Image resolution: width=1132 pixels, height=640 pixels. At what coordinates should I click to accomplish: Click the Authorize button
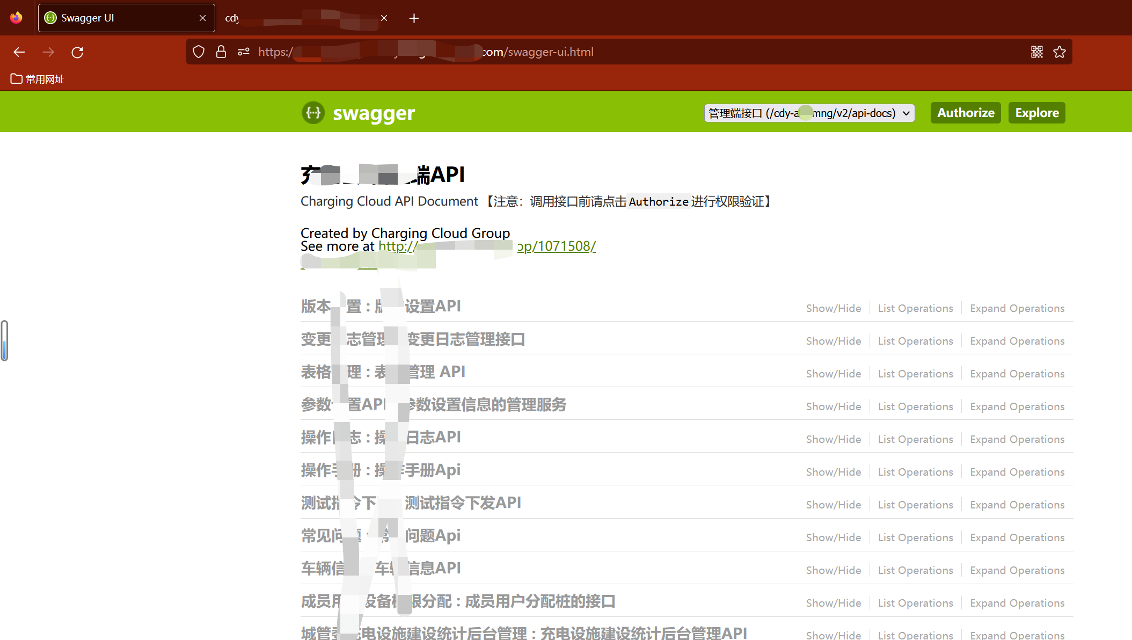[965, 113]
